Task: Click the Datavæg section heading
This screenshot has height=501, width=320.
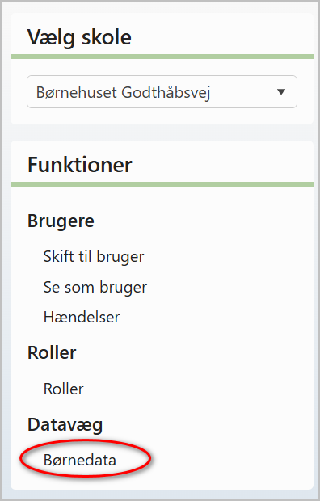Action: pyautogui.click(x=65, y=425)
